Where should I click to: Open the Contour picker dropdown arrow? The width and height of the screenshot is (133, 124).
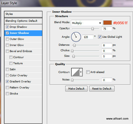pyautogui.click(x=81, y=72)
